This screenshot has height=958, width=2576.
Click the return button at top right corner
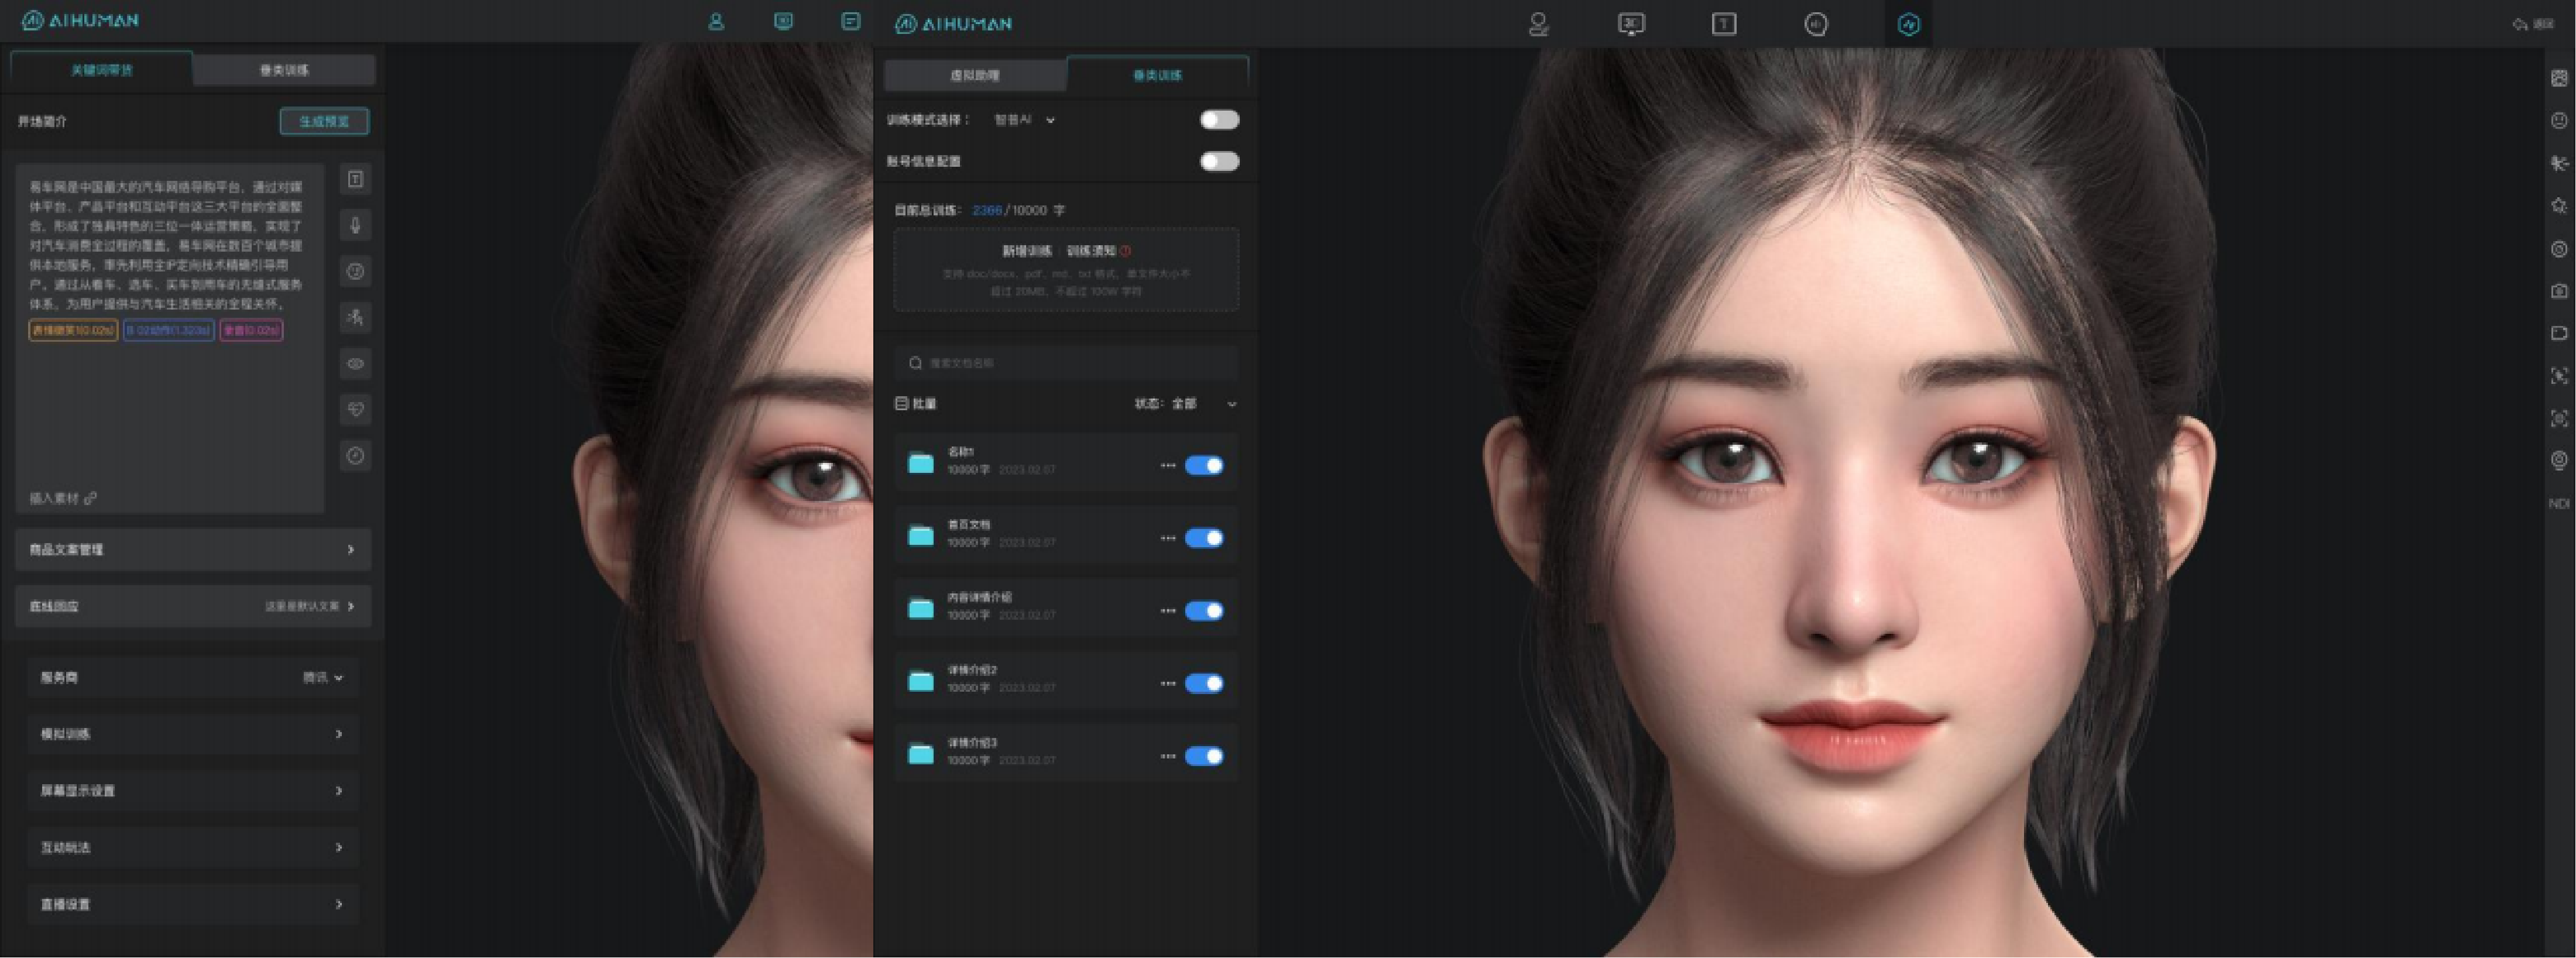pyautogui.click(x=2533, y=24)
